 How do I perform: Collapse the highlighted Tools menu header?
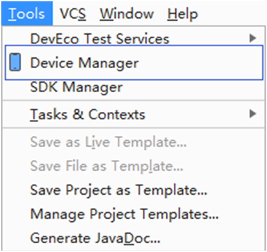coord(27,13)
